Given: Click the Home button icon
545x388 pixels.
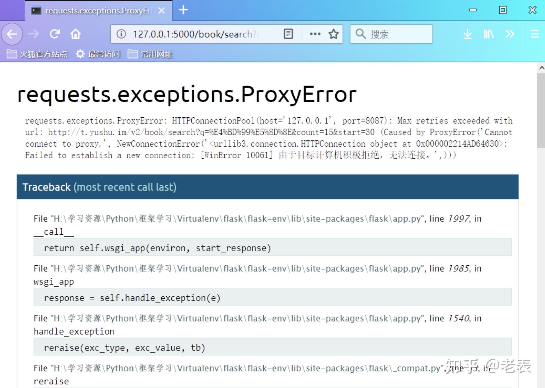Looking at the screenshot, I should coord(75,34).
